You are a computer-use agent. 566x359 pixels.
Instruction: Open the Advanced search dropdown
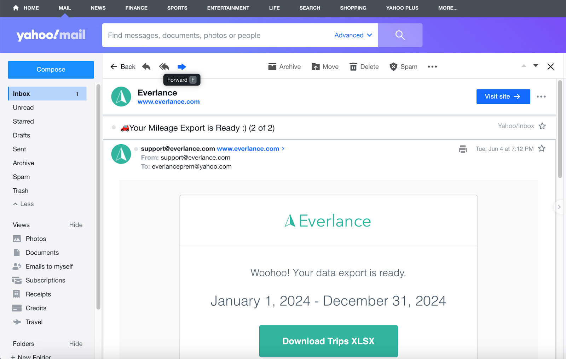coord(353,35)
